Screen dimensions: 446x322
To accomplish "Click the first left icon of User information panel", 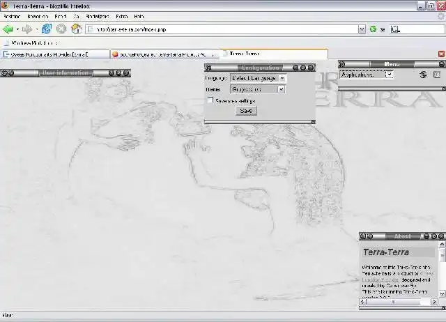I will coord(4,73).
